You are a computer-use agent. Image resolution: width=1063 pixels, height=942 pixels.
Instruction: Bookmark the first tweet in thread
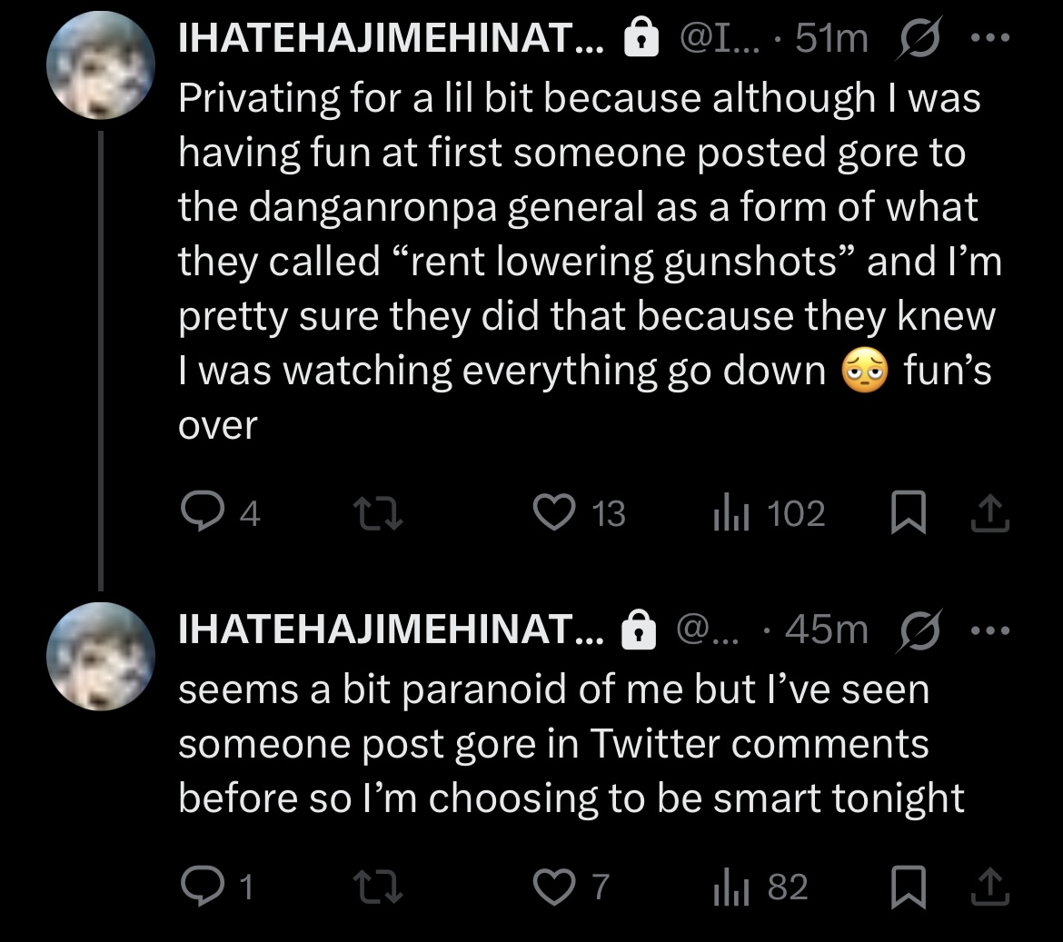(906, 514)
